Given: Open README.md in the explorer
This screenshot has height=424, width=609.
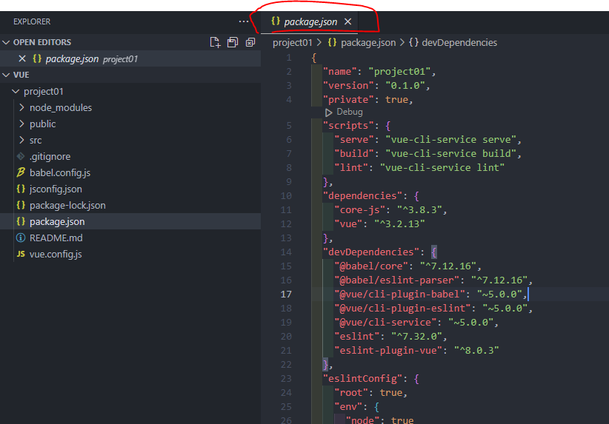Looking at the screenshot, I should (130, 238).
